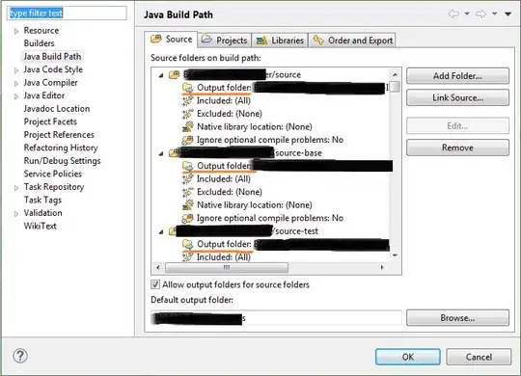
Task: Dismiss dialog with Cancel button
Action: [x=479, y=357]
